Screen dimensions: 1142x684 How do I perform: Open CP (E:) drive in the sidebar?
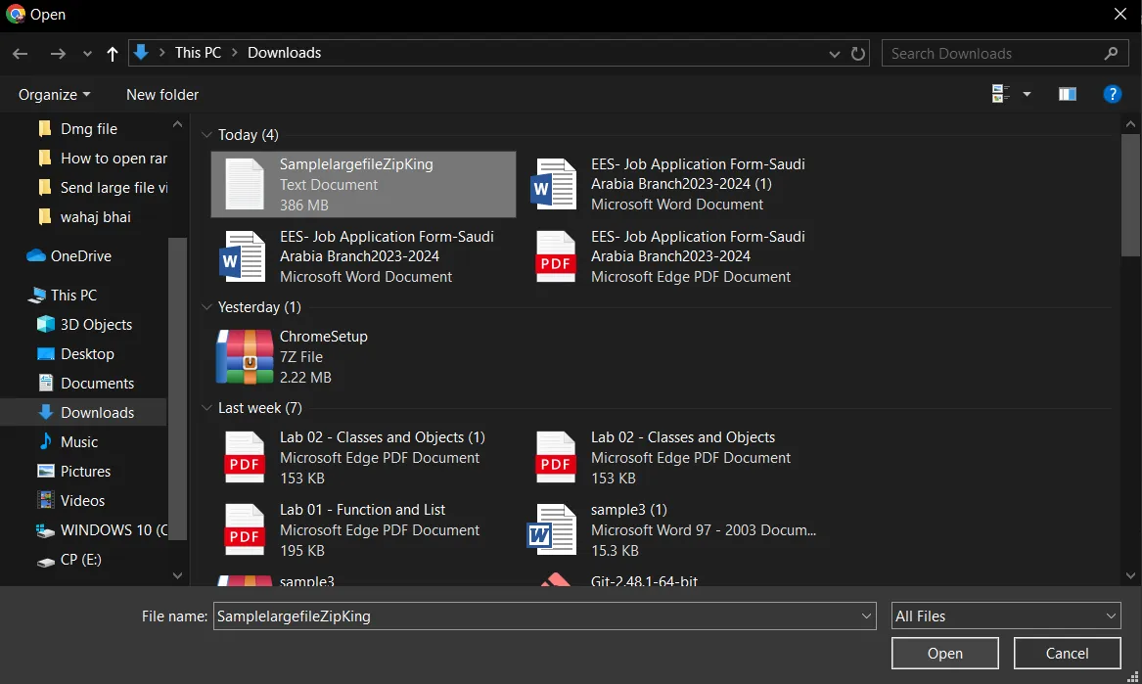(x=80, y=560)
